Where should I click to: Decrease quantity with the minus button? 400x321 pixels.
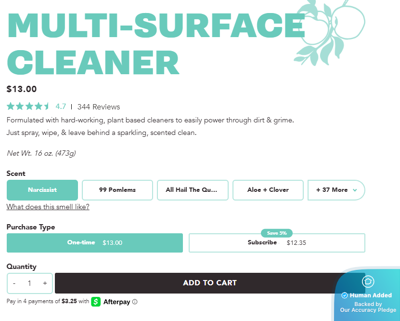[x=14, y=283]
